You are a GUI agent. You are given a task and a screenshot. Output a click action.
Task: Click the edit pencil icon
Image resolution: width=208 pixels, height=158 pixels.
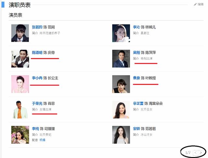[195, 5]
